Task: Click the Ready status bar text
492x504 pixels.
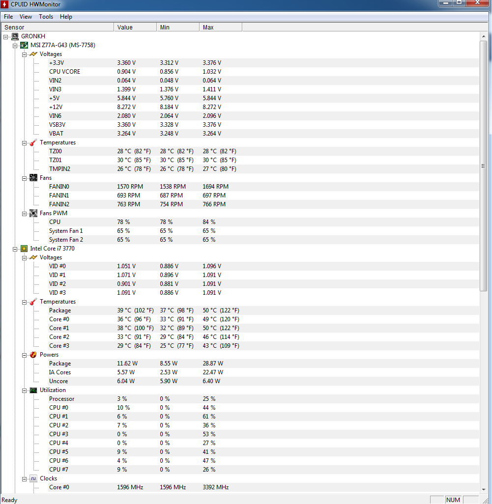Action: tap(9, 500)
